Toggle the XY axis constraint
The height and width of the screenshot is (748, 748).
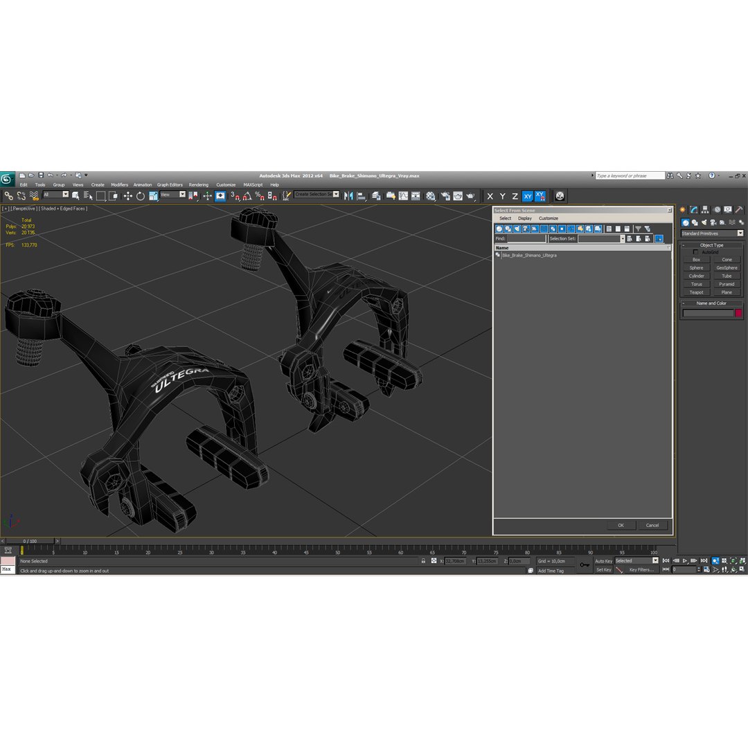(528, 196)
